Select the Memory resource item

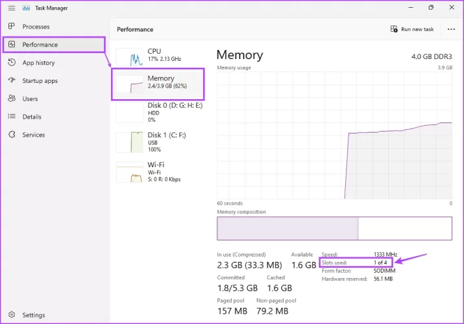tap(158, 84)
